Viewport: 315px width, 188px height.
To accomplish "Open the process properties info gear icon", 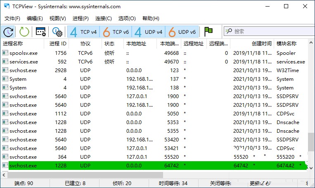I will [x=57, y=32].
